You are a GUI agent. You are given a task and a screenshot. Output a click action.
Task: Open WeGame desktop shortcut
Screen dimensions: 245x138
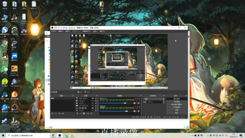coord(14,18)
